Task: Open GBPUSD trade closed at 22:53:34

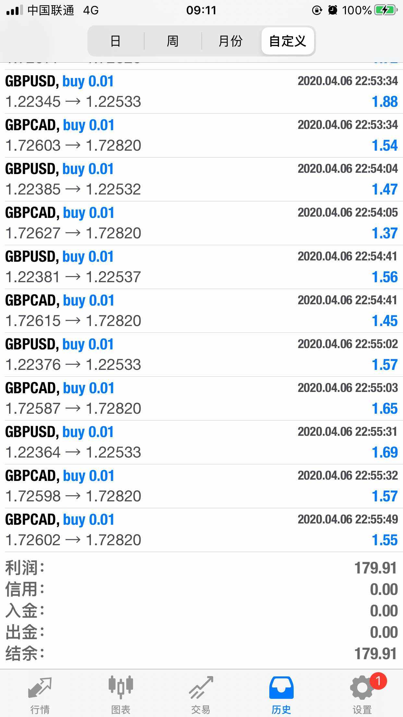Action: tap(201, 92)
